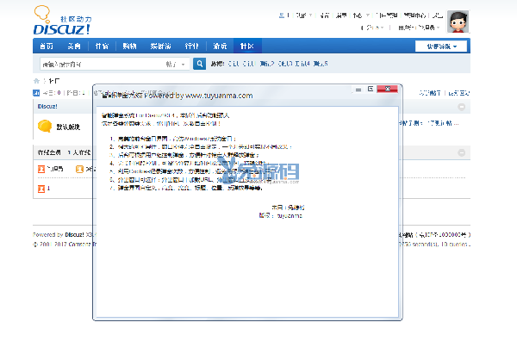
Task: Click the Discuz! logo in the header
Action: coord(62,21)
